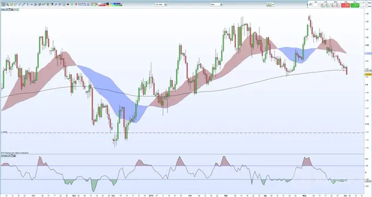
Task: Click the order quantity input field
Action: [x=316, y=5]
